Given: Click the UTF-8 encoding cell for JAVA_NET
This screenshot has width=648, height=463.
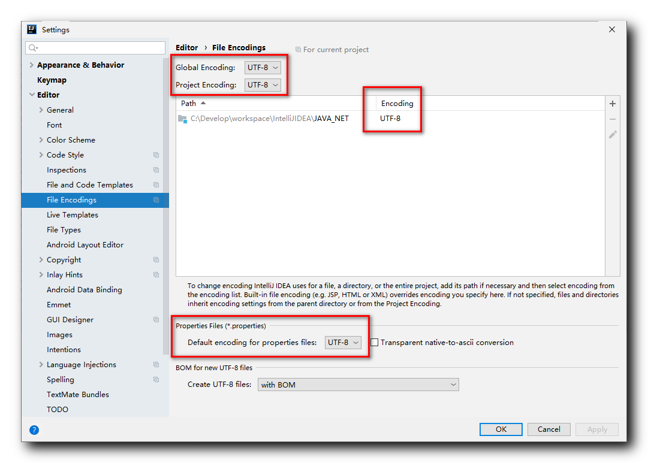Looking at the screenshot, I should (390, 119).
